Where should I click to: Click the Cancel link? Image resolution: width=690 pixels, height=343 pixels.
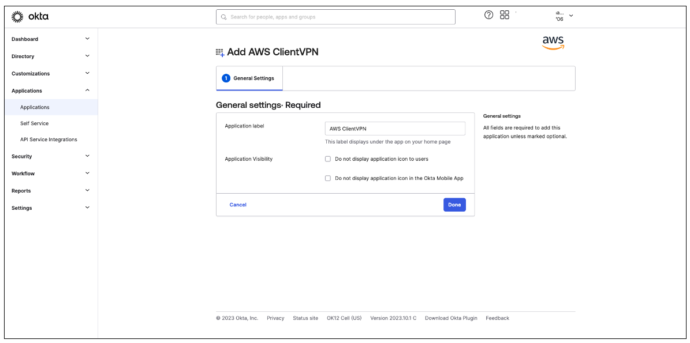pos(238,205)
